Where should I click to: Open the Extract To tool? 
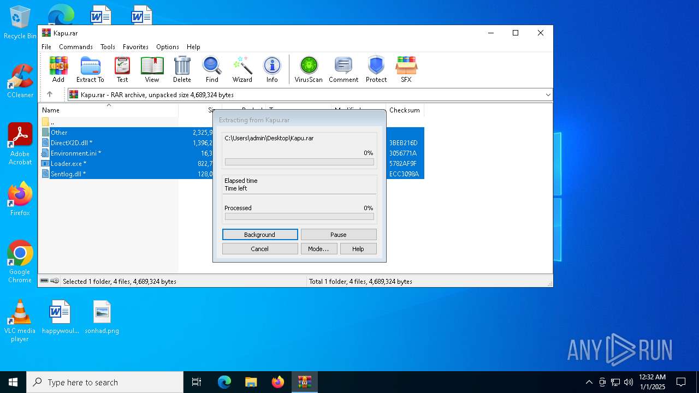[90, 69]
